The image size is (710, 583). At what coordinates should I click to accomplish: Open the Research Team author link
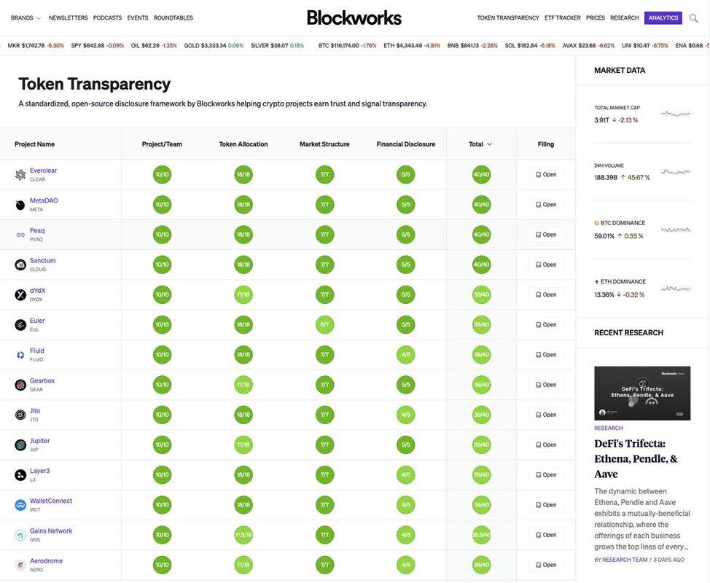pyautogui.click(x=625, y=560)
